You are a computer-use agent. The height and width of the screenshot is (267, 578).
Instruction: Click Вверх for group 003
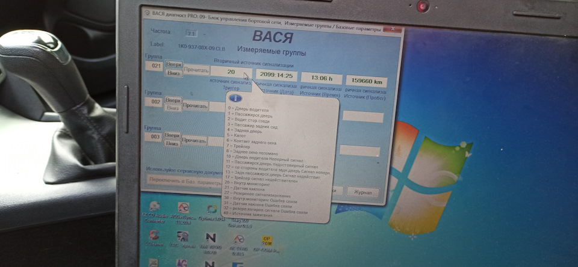[172, 135]
